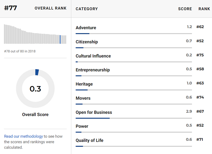The height and width of the screenshot is (154, 212).
Task: Click the Citizenship category label
Action: 87,42
